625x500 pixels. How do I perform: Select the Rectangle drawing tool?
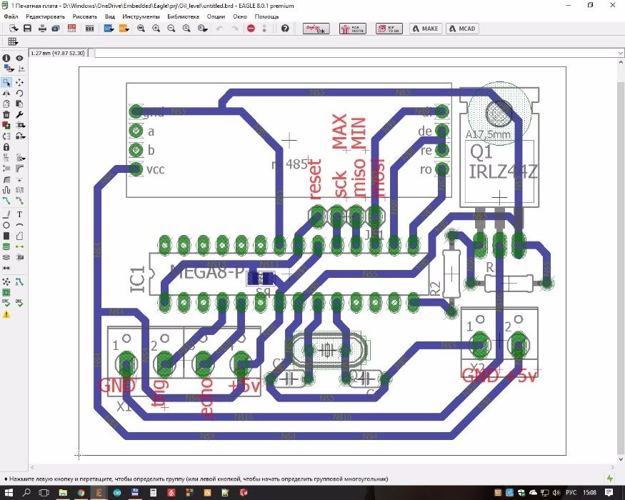[x=6, y=236]
